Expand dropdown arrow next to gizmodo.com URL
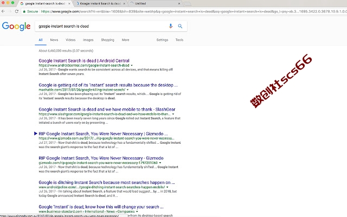The image size is (347, 217). (160, 163)
